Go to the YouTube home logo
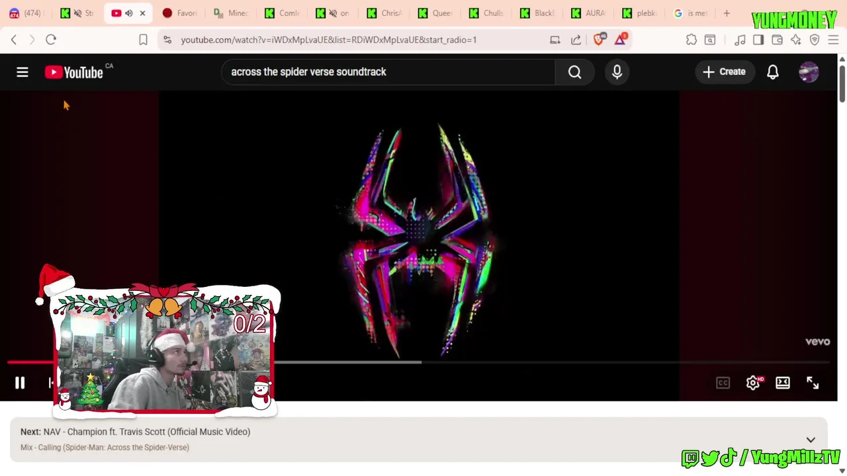The height and width of the screenshot is (476, 847). point(73,72)
